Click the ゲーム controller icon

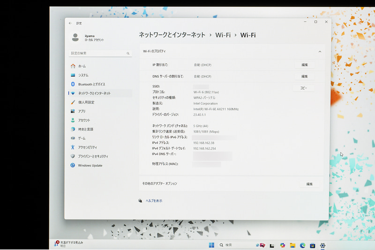coord(73,138)
